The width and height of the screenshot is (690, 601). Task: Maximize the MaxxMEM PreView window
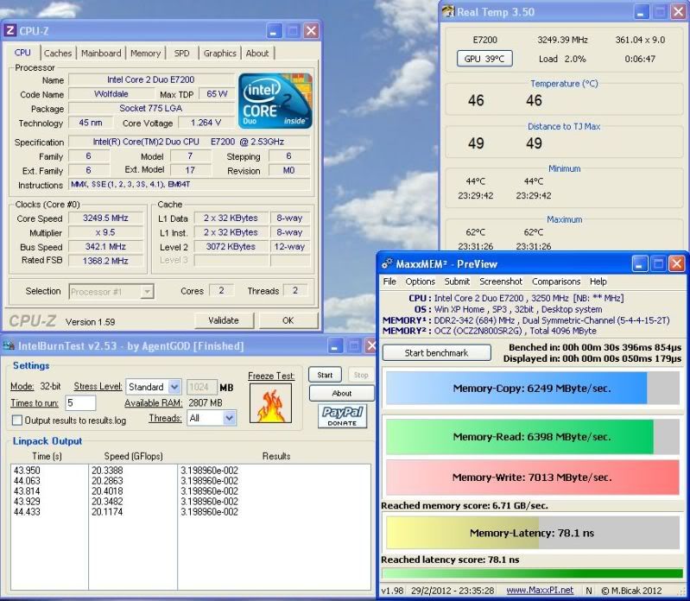tap(658, 264)
